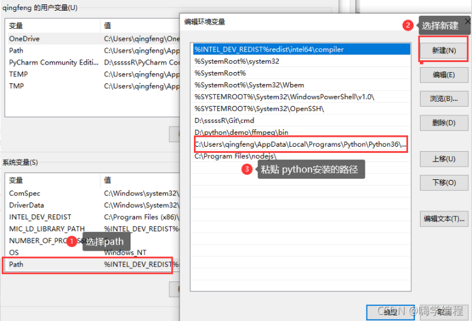The image size is (472, 321).
Task: Select the OS system variable row
Action: click(x=94, y=253)
